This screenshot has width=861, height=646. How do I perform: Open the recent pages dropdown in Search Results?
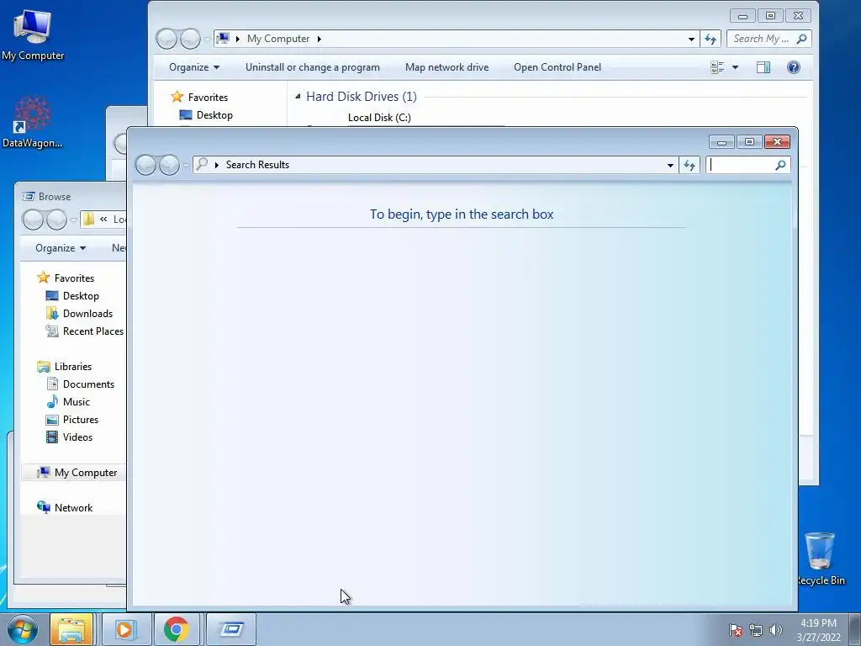(186, 165)
